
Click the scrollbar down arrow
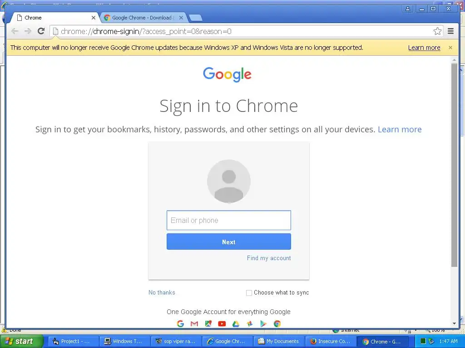pos(454,324)
